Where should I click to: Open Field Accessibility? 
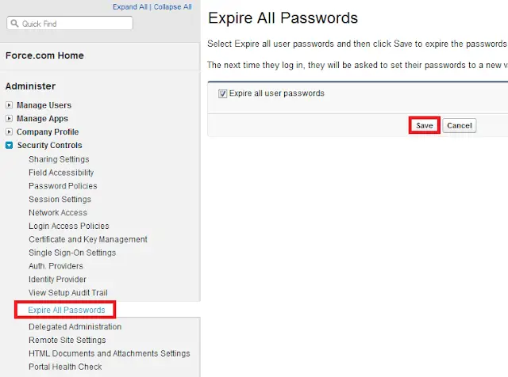(x=61, y=173)
